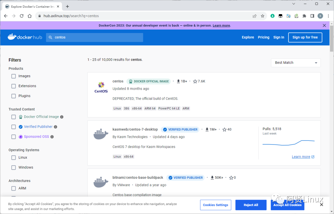Viewport: 334px width, 214px height.
Task: Click the centos search input field
Action: click(96, 37)
